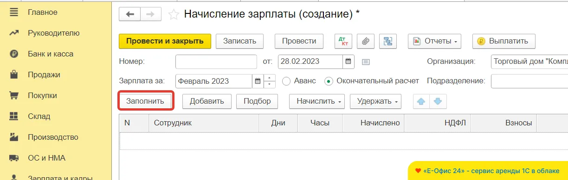Open document structure of subordination icon

pos(387,41)
